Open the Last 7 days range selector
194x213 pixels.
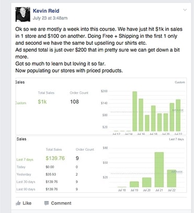pos(176,139)
